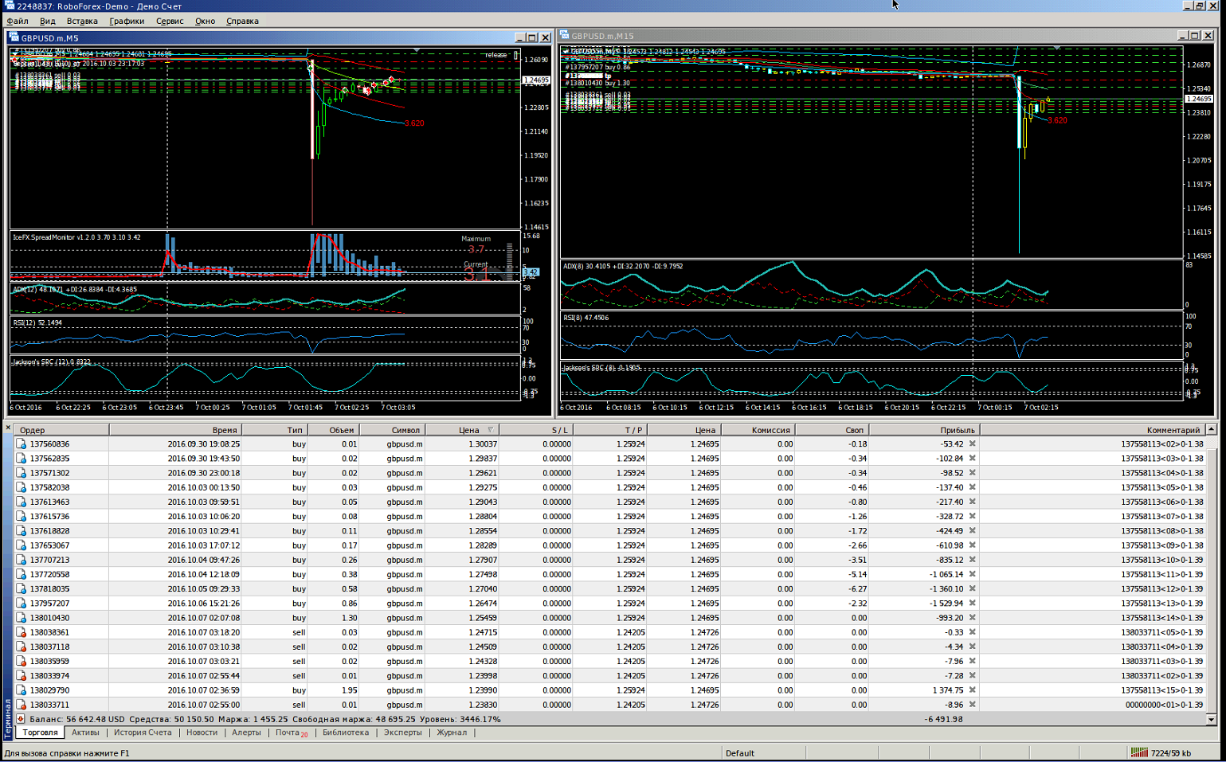
Task: Click the balance row arrow icon
Action: point(21,719)
